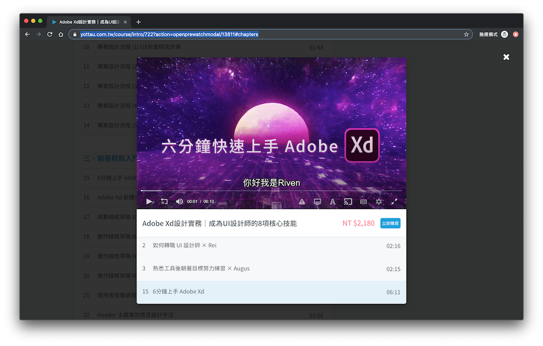Click the 02:16 duration in row 2
This screenshot has width=543, height=346.
(x=393, y=246)
